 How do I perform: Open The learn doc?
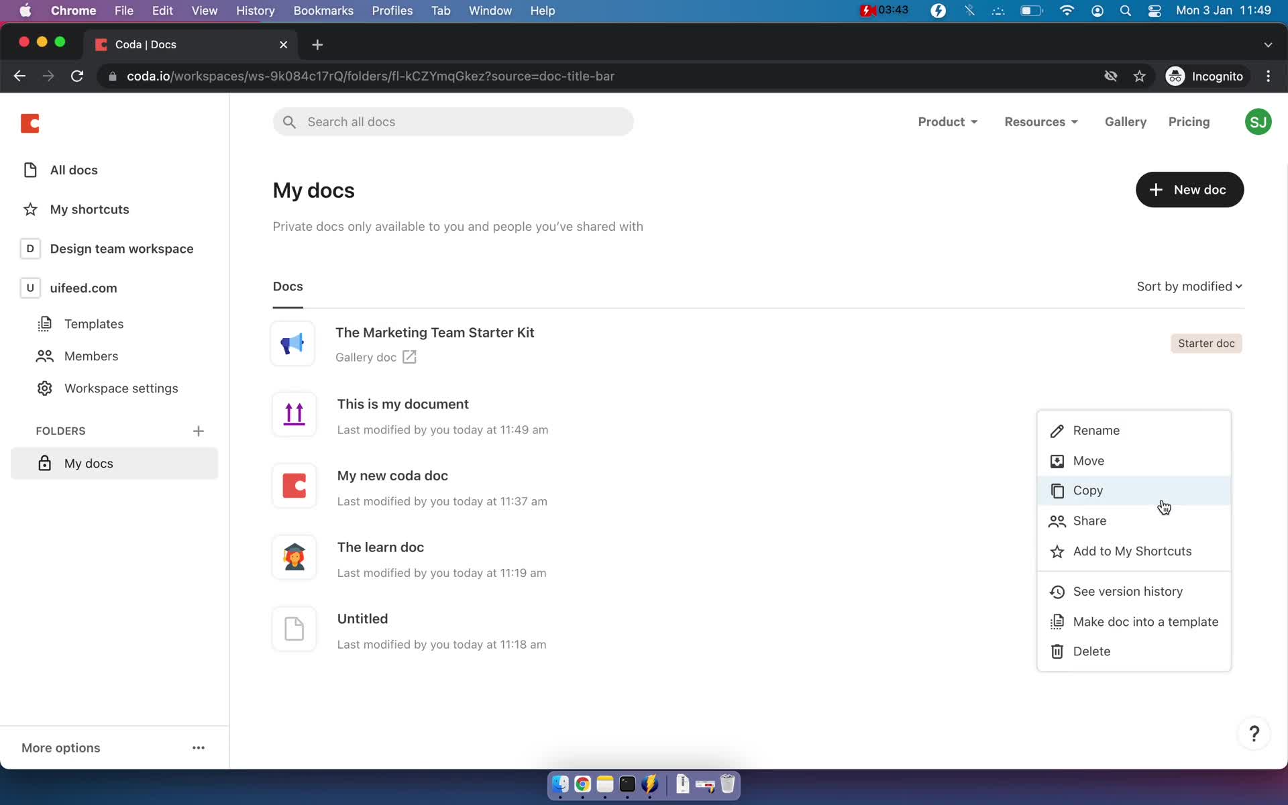coord(380,547)
